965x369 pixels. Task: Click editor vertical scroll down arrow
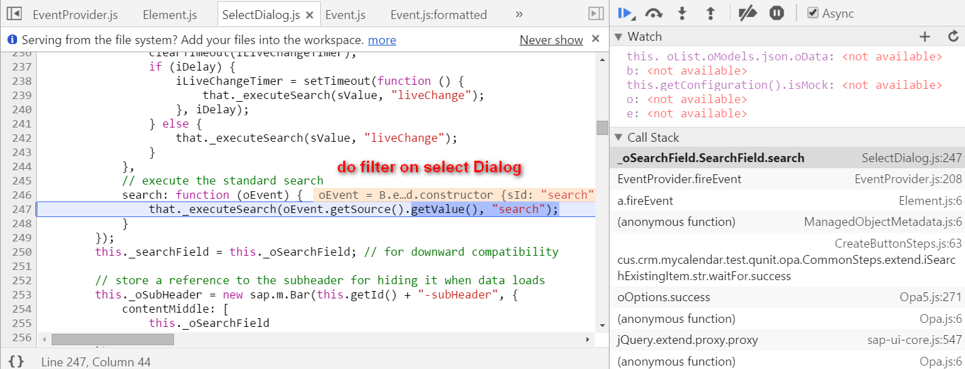[602, 326]
